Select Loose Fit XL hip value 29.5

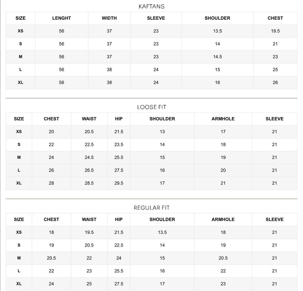click(119, 183)
